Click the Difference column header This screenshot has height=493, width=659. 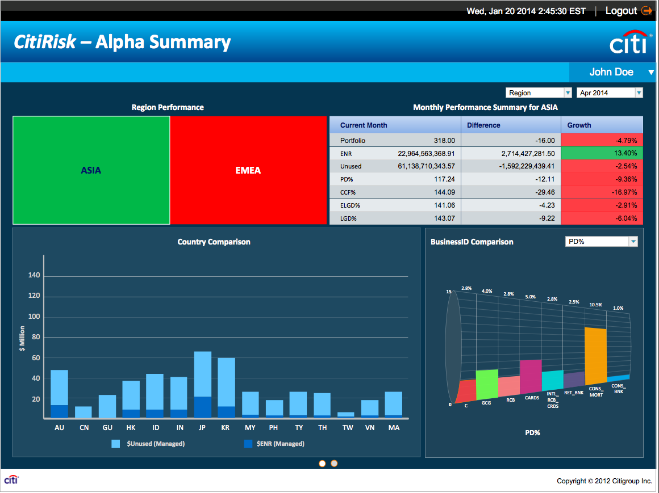[x=511, y=125]
